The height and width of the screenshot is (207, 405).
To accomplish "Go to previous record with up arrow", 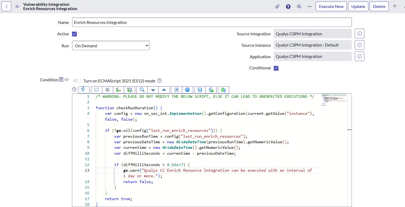I will [395, 7].
